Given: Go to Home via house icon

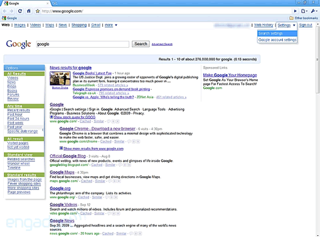Looking at the screenshot, I should (x=29, y=11).
